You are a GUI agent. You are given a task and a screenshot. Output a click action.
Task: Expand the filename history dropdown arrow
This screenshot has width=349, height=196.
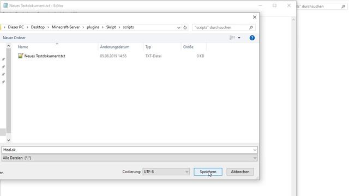[255, 150]
